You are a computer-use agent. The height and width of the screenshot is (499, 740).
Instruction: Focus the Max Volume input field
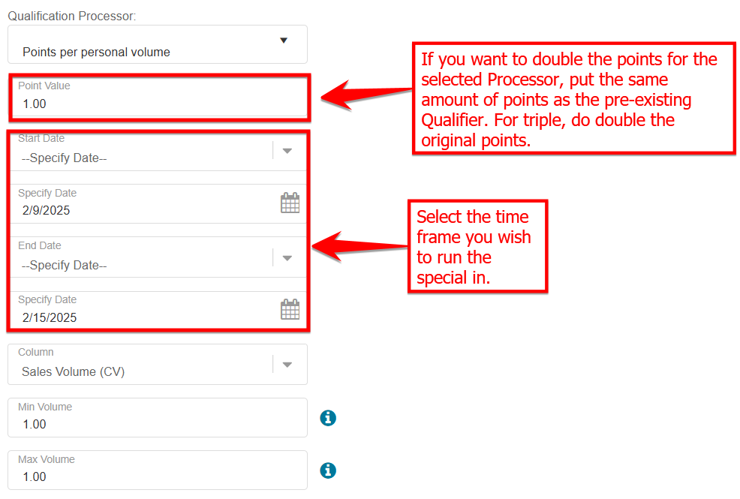click(x=158, y=476)
